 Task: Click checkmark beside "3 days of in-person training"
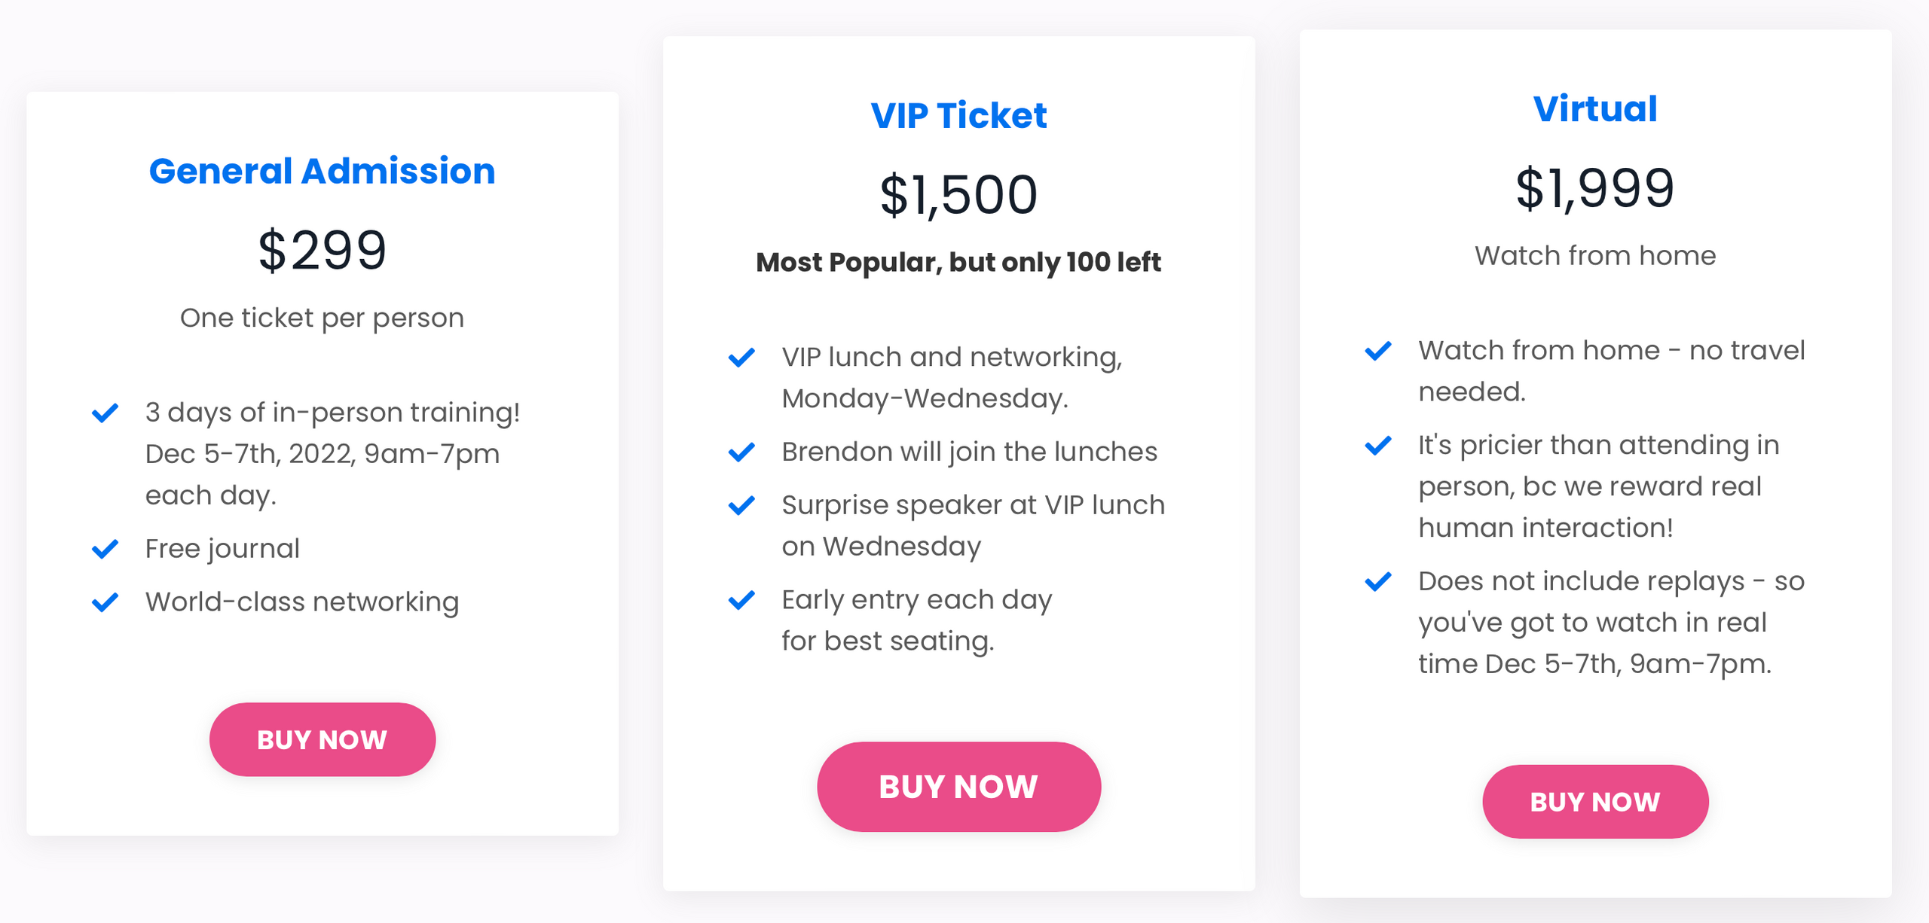(x=105, y=413)
